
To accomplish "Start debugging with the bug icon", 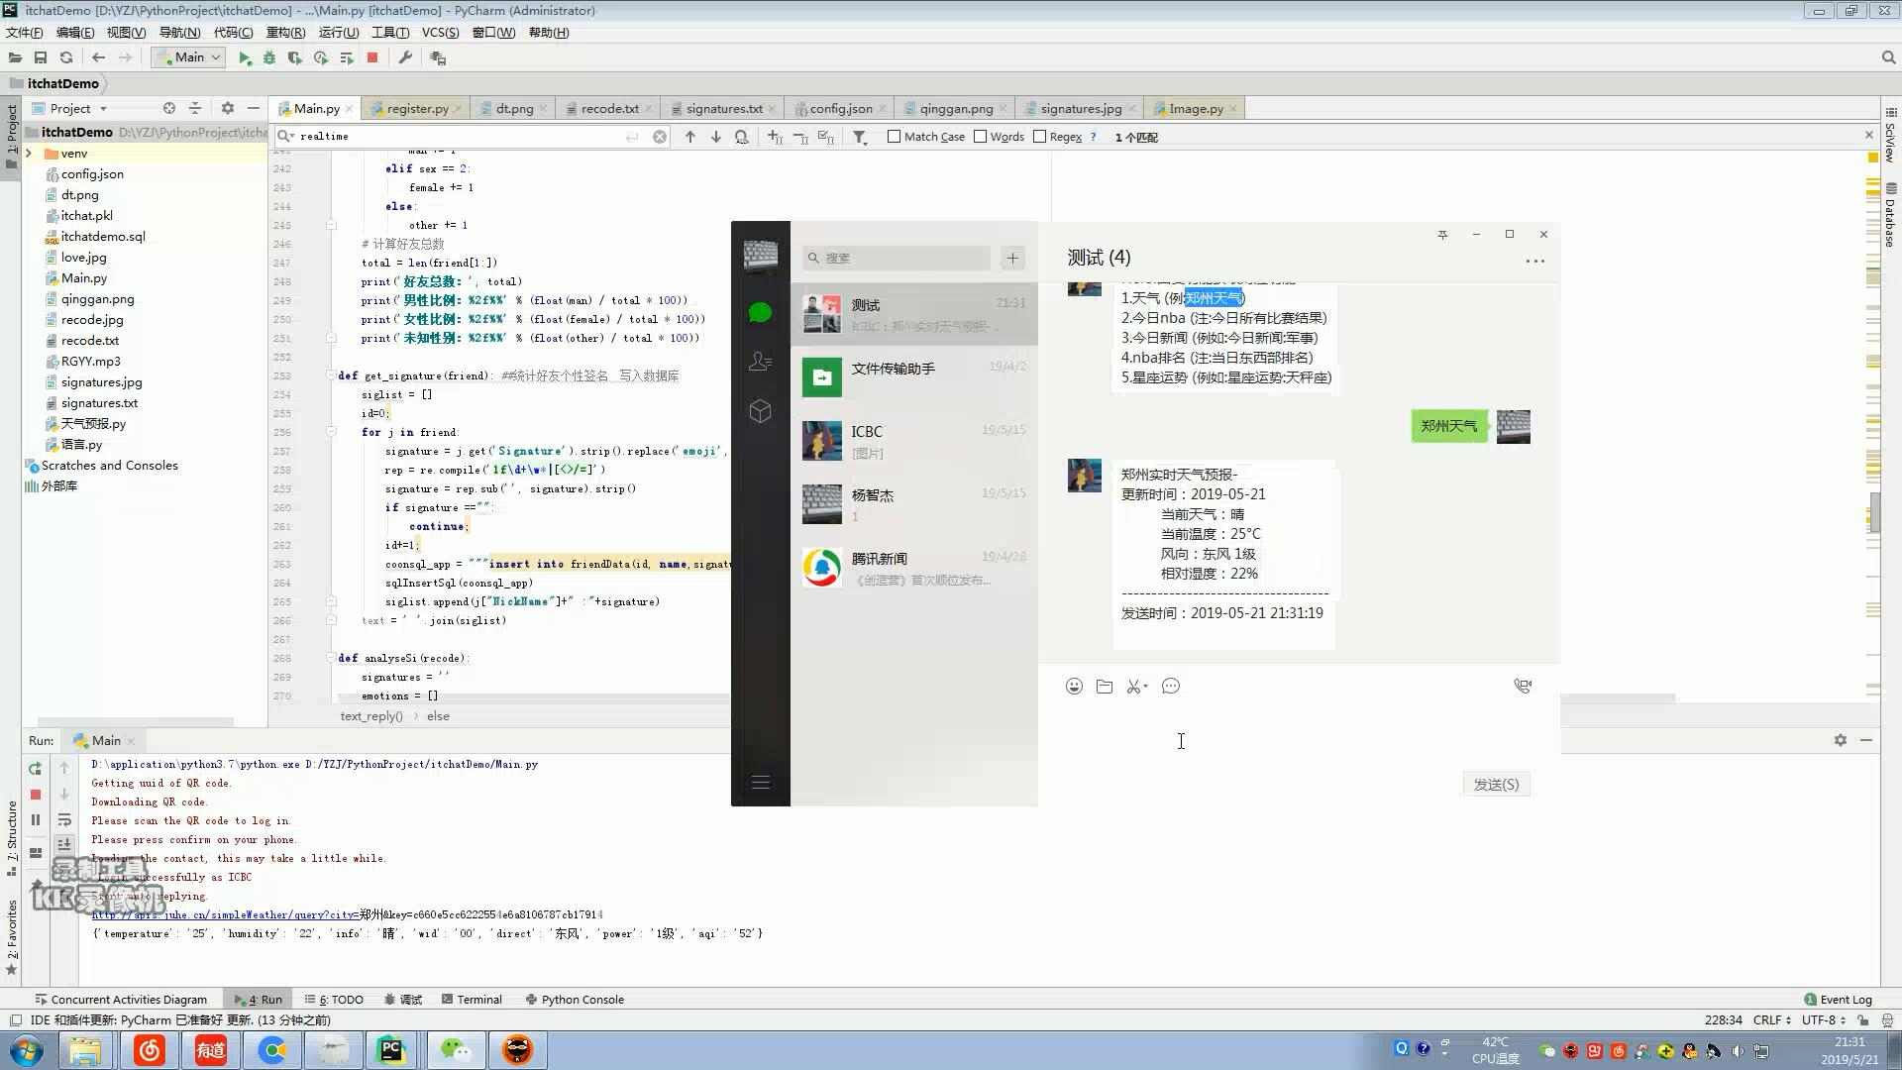I will (x=269, y=58).
